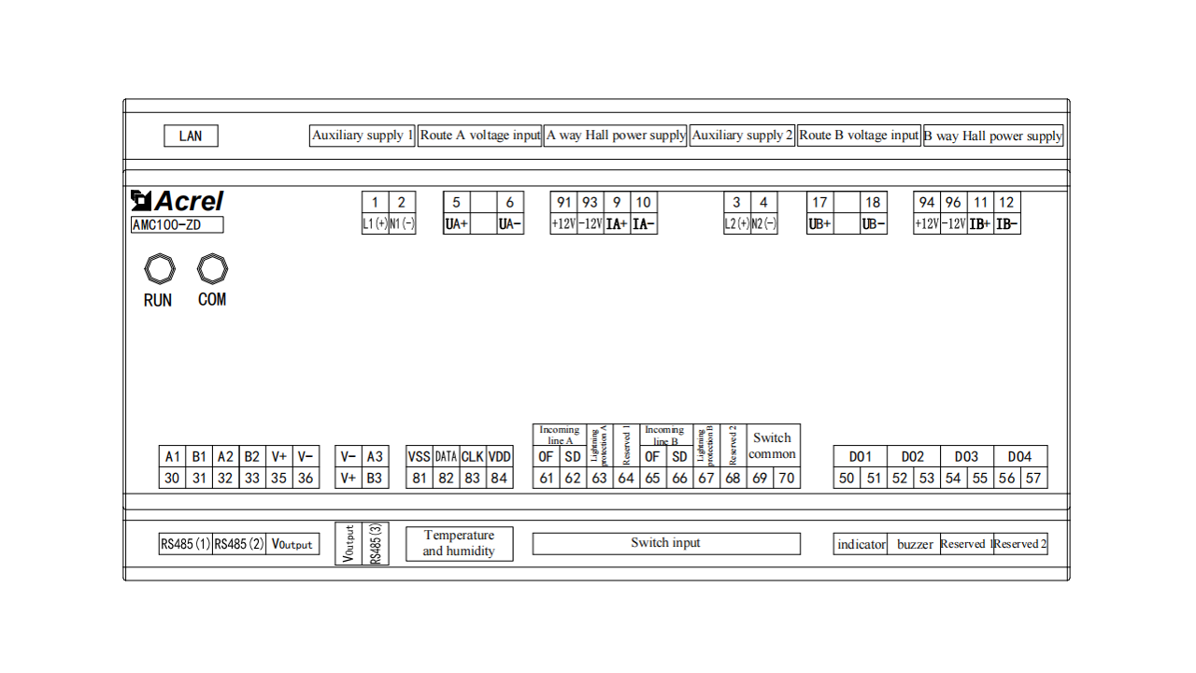Click terminal 65 OF of line B

tap(653, 467)
